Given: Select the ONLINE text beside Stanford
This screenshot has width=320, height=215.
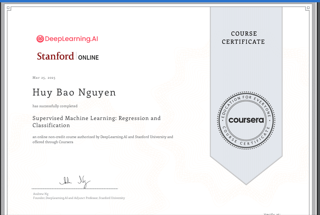Looking at the screenshot, I should (88, 58).
